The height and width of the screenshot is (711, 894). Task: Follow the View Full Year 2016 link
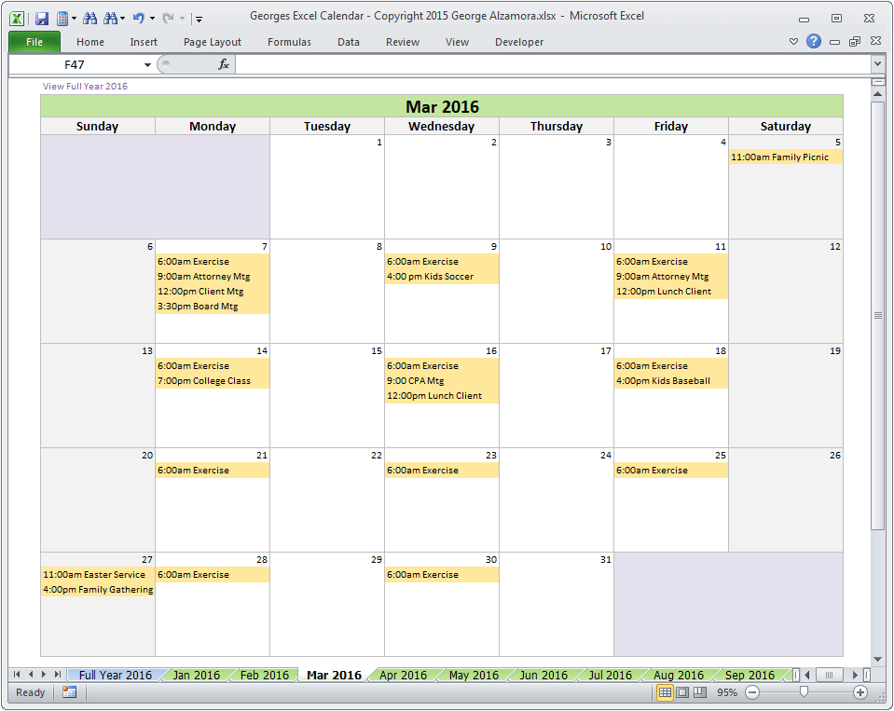[85, 86]
